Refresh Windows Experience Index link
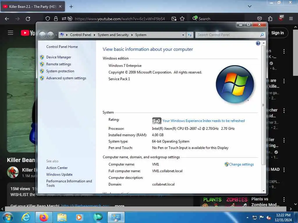The width and height of the screenshot is (298, 223). tap(203, 121)
